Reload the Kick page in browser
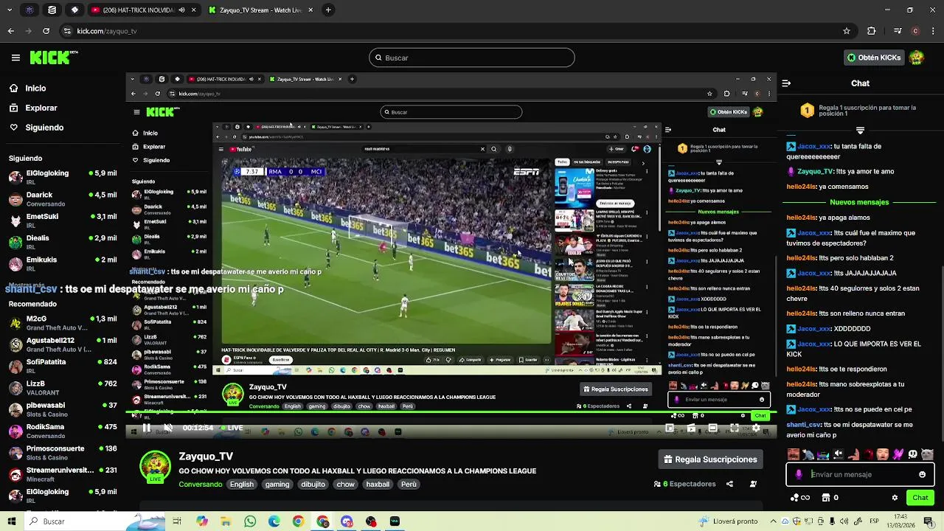944x531 pixels. click(x=46, y=31)
